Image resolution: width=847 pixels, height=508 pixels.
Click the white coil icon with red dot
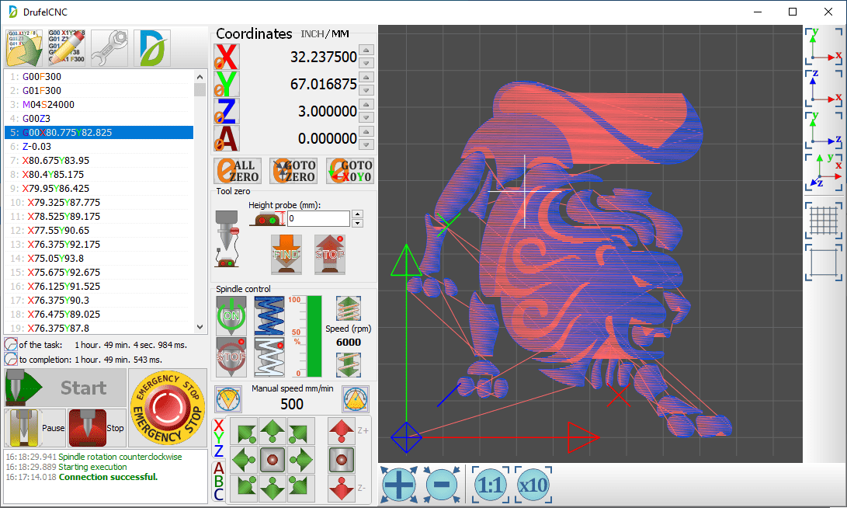pyautogui.click(x=269, y=357)
